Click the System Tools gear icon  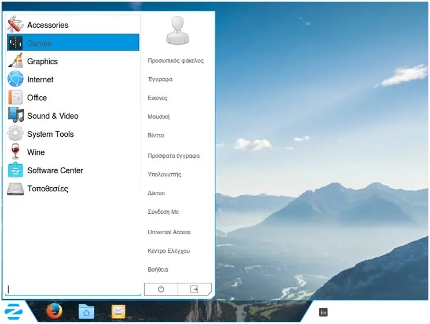click(x=16, y=134)
